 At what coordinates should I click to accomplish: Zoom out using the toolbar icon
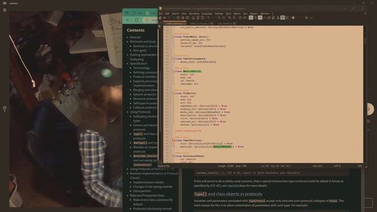[234, 18]
